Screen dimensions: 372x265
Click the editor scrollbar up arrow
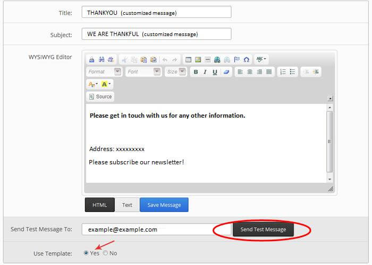(x=330, y=108)
